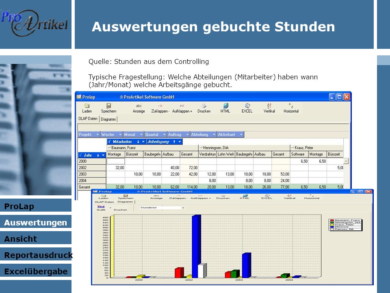The width and height of the screenshot is (390, 293).
Task: Click the top toolbar Drucken icon in chart window
Action: click(x=223, y=196)
